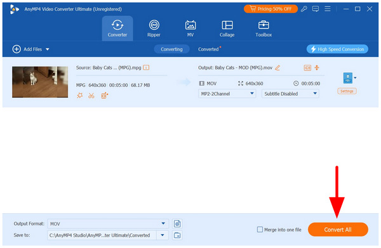
Task: Open the MV tab
Action: click(190, 29)
